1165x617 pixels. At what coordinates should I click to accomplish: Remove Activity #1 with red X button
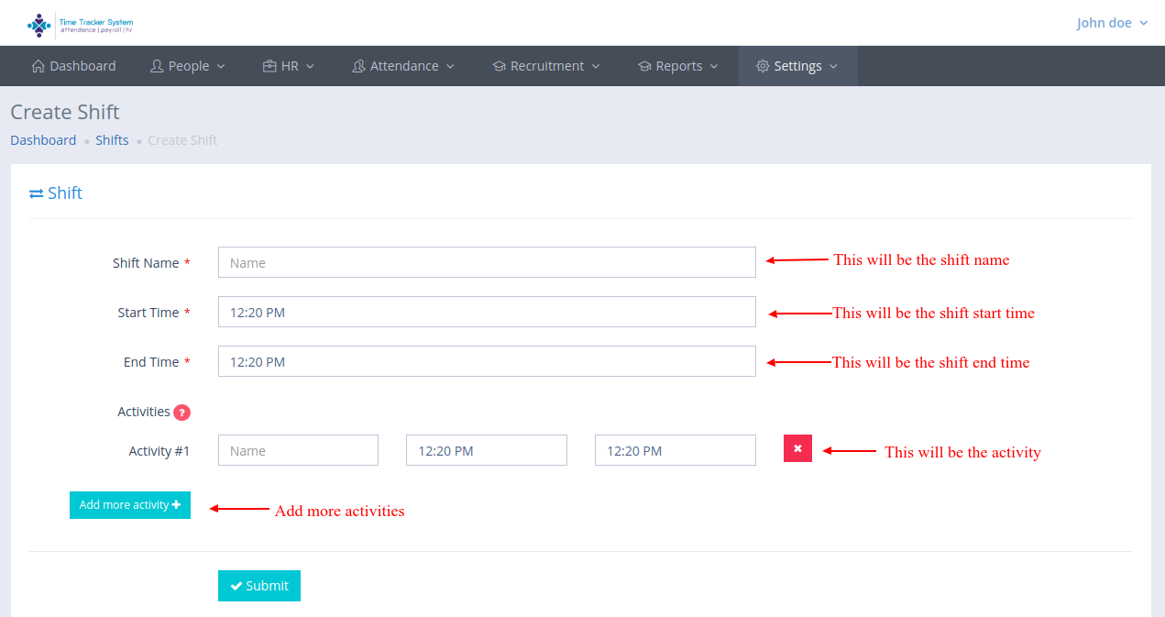tap(797, 448)
